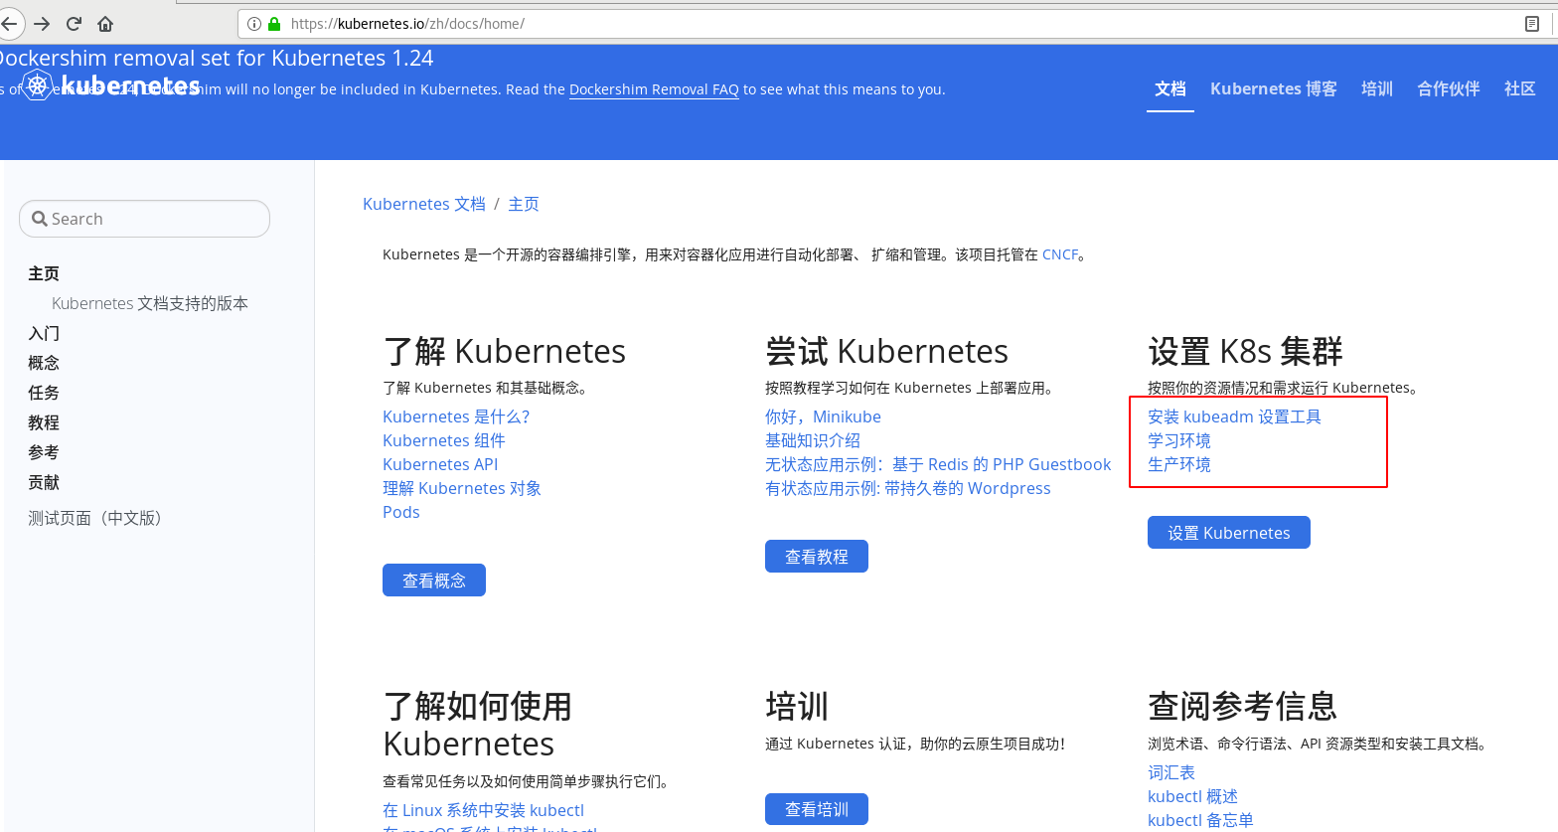
Task: Open Kubernetes 组件 link
Action: 444,440
